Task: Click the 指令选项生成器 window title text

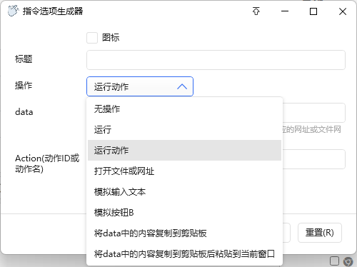Action: (53, 11)
